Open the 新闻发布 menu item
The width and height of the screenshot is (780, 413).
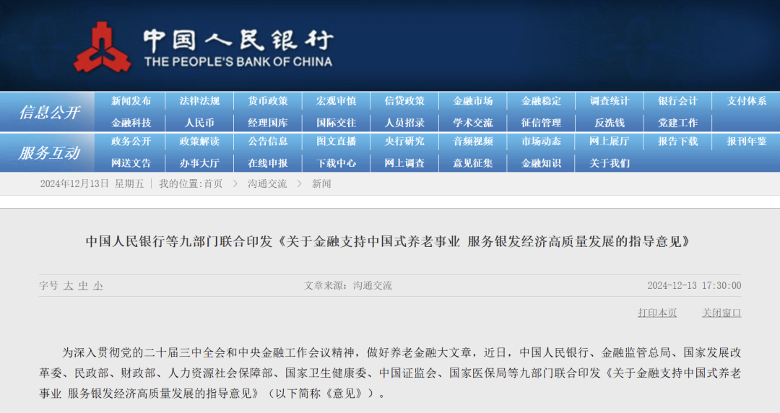(131, 101)
